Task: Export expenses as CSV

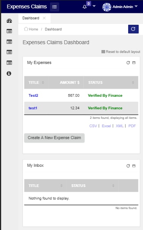Action: tap(93, 126)
